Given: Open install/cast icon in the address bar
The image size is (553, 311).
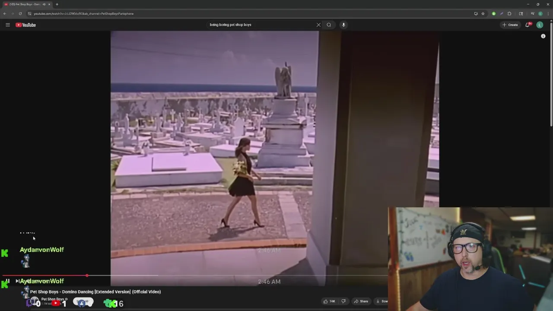Looking at the screenshot, I should pos(476,13).
